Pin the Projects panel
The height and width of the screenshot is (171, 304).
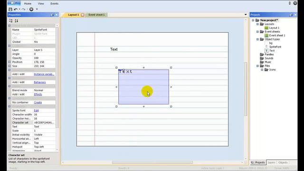tap(291, 15)
